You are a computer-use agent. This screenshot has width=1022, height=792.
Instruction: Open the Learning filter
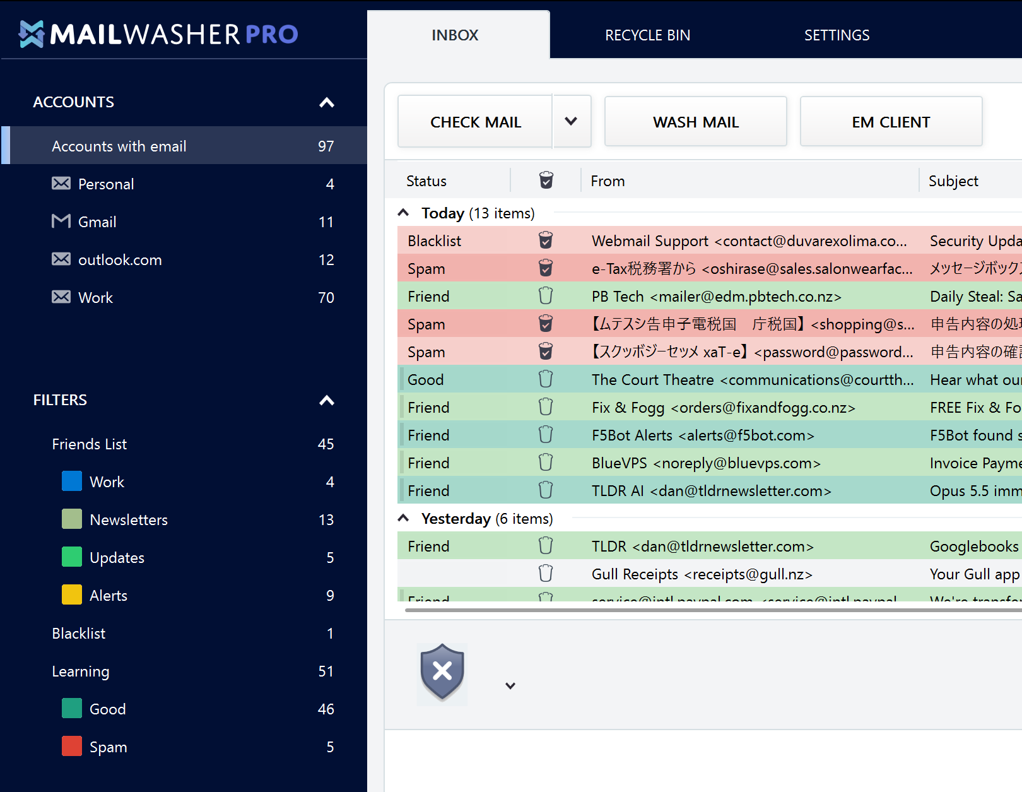pos(184,671)
